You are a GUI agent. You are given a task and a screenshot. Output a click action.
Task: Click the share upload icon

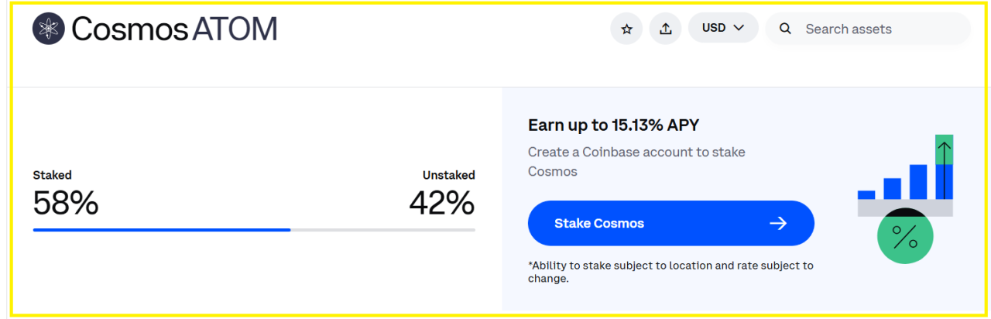tap(665, 29)
